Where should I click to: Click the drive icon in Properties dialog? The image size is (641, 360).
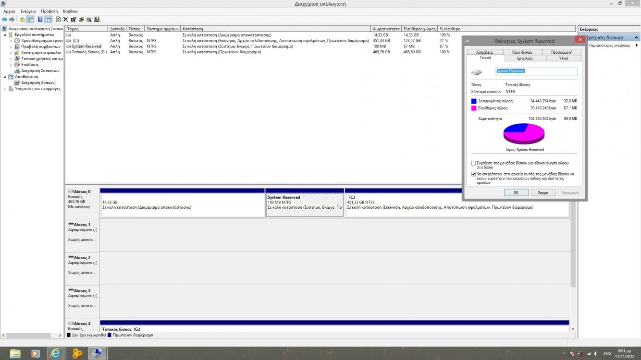click(477, 72)
